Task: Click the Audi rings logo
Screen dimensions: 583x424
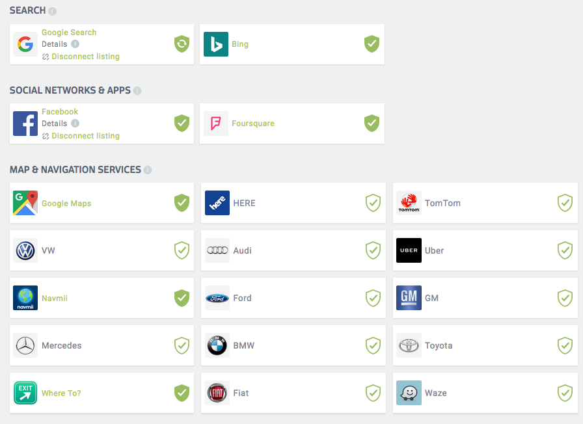Action: click(x=217, y=250)
